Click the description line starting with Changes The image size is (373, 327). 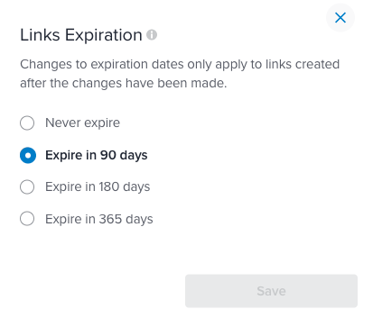click(180, 65)
